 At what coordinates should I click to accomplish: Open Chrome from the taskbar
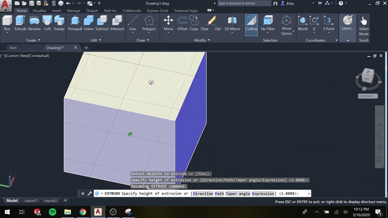(x=83, y=212)
